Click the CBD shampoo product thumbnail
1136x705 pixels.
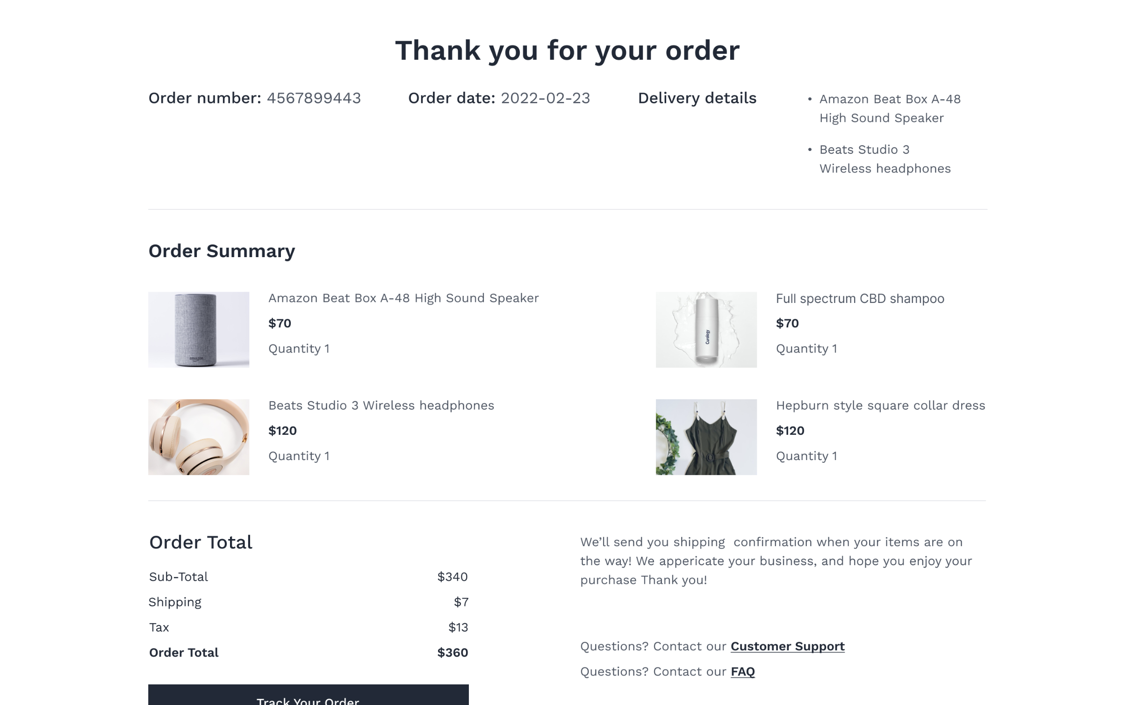click(x=706, y=330)
